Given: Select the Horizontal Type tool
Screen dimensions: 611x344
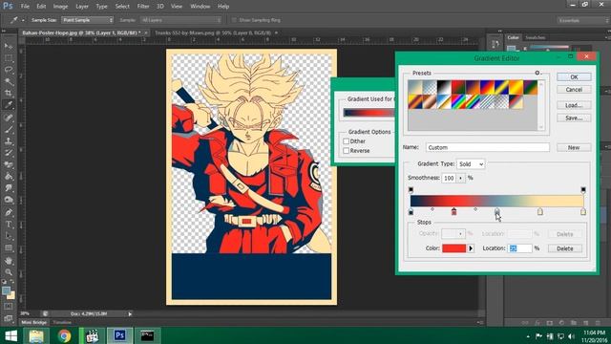Looking at the screenshot, I should coord(9,225).
